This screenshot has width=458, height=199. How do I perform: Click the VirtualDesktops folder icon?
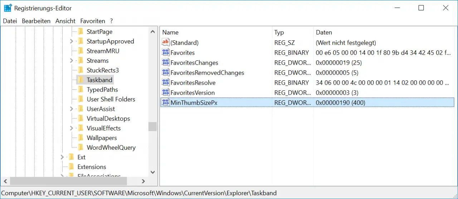pos(81,119)
